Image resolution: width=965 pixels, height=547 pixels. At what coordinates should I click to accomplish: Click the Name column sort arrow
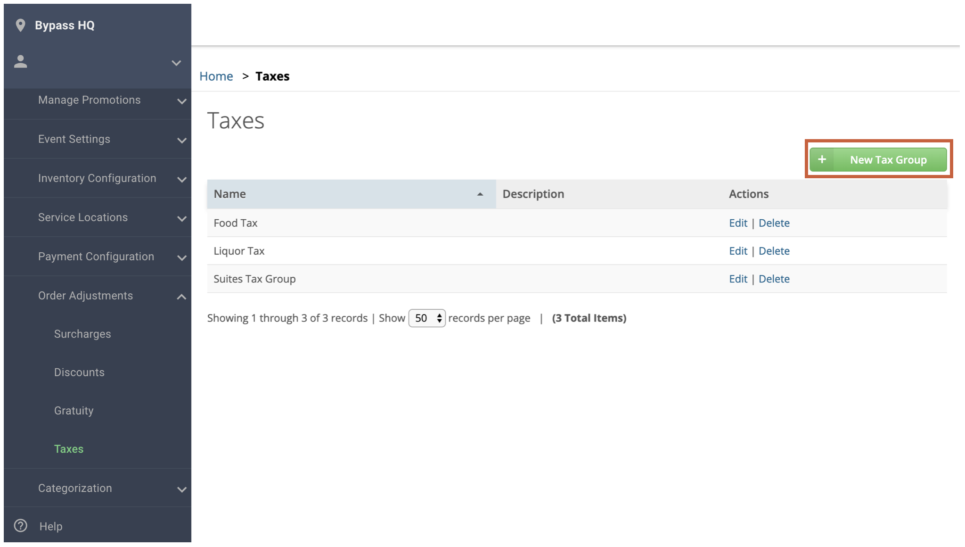[x=480, y=194]
